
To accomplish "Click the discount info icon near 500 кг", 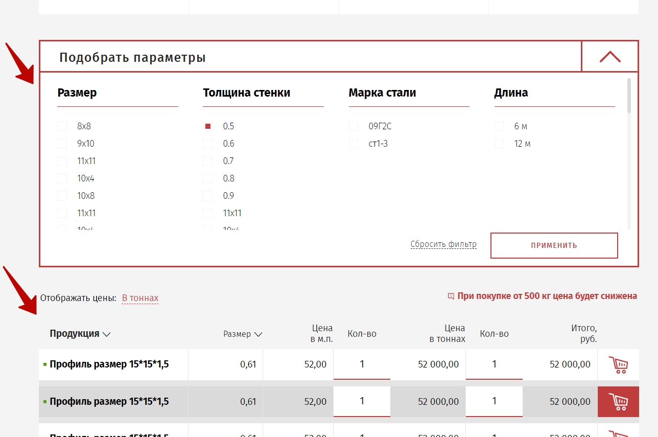I will [x=451, y=296].
